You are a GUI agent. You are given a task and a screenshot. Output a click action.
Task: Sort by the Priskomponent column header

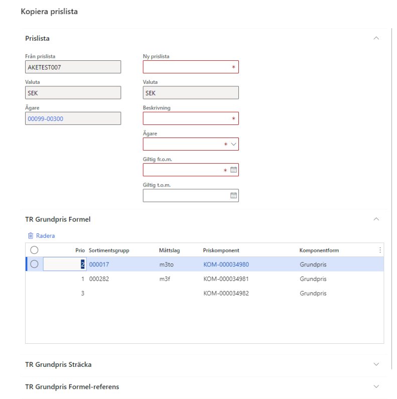click(x=221, y=250)
